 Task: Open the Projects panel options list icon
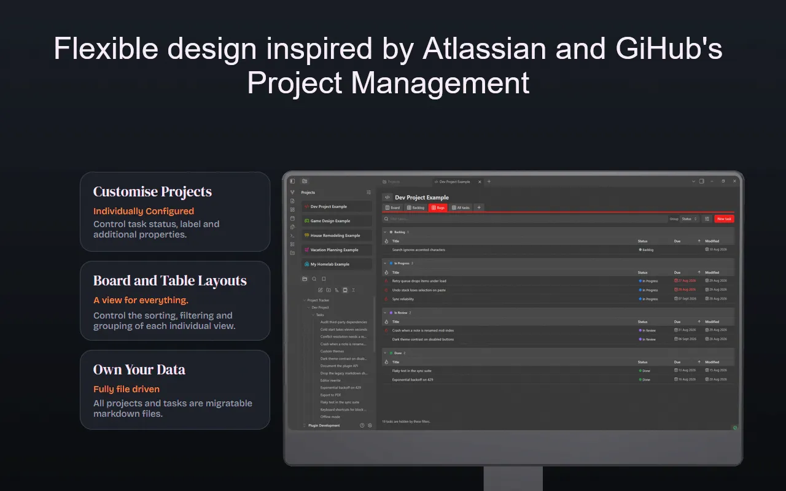pyautogui.click(x=368, y=192)
